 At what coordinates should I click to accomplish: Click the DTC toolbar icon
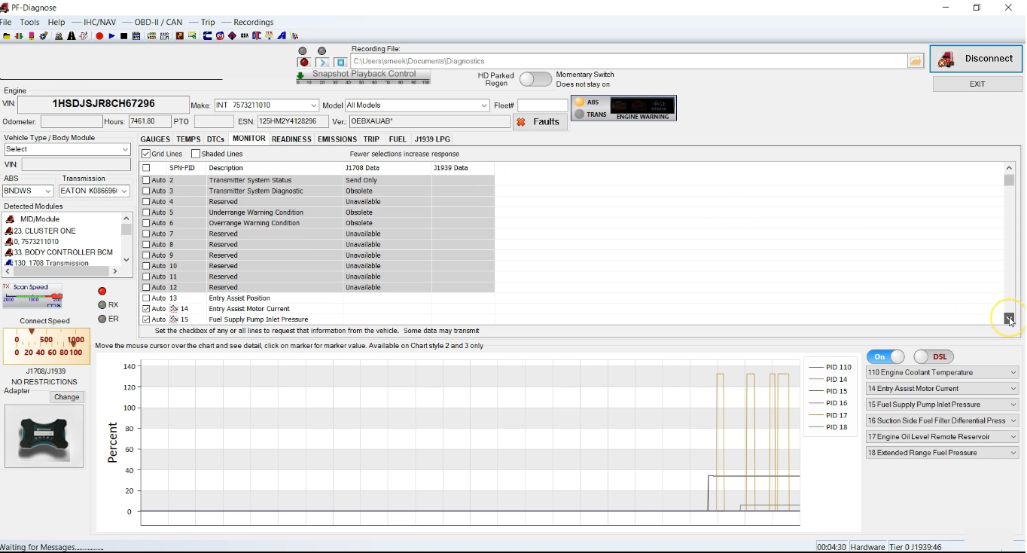point(258,36)
